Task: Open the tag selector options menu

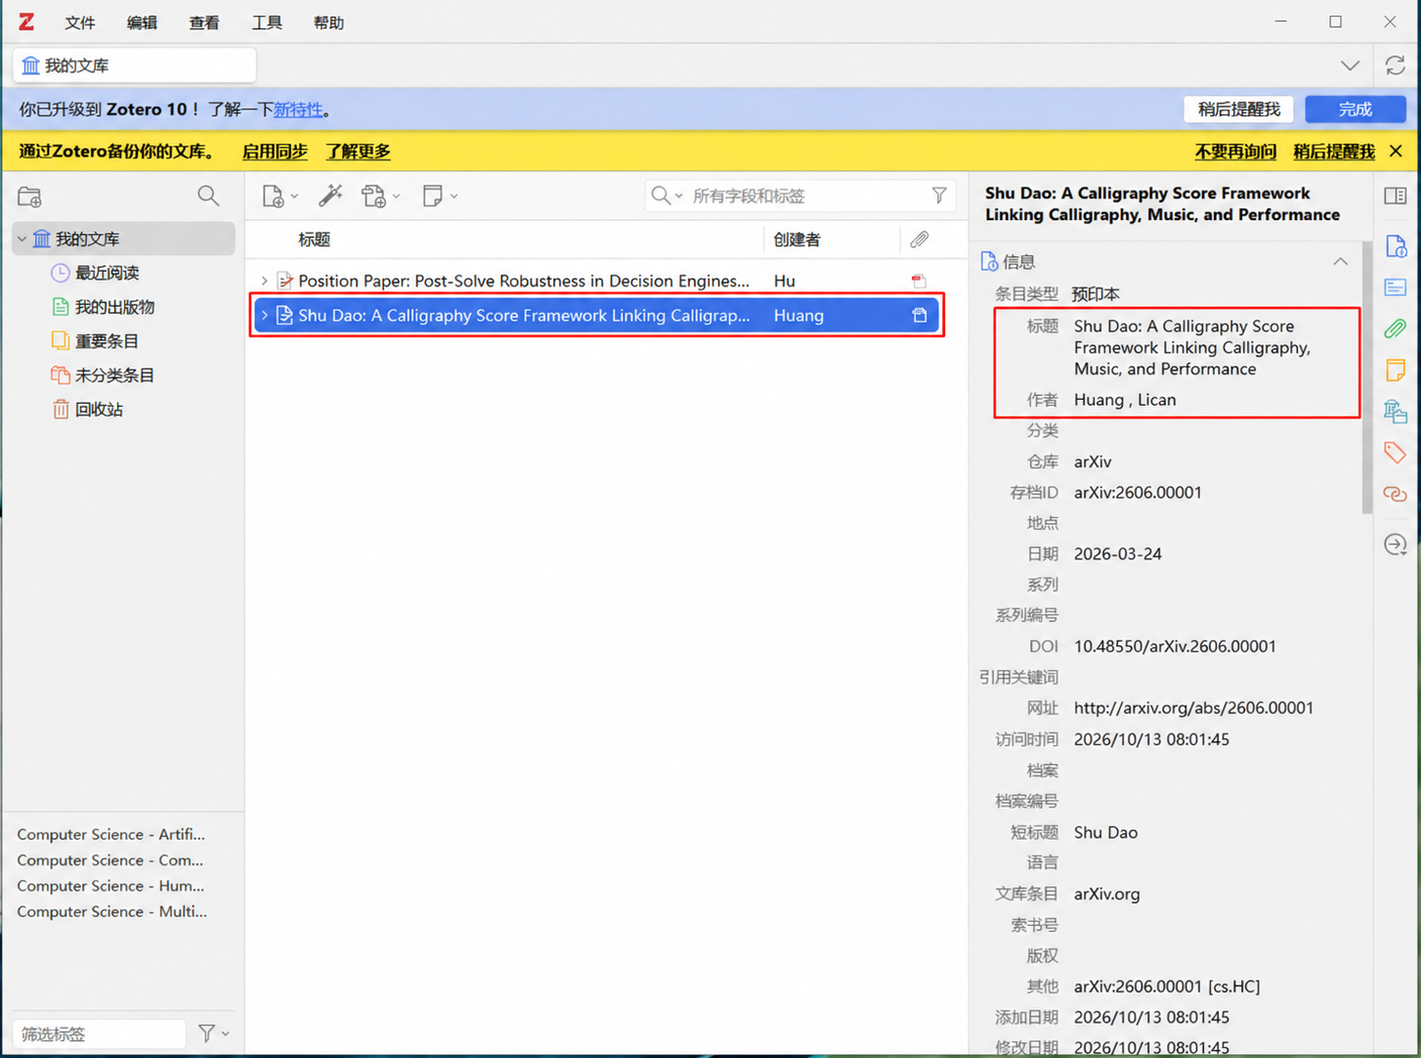Action: (x=213, y=1033)
